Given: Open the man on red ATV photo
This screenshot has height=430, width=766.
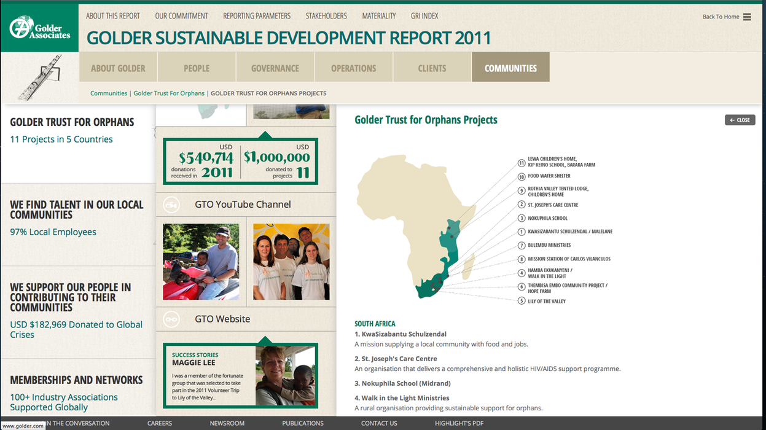Looking at the screenshot, I should coord(201,262).
